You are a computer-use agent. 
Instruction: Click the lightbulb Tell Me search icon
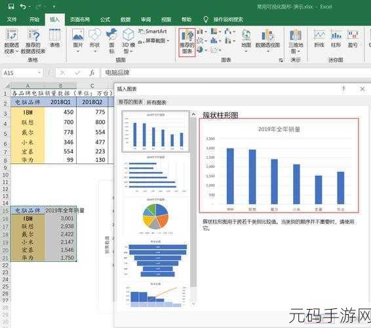[x=206, y=20]
